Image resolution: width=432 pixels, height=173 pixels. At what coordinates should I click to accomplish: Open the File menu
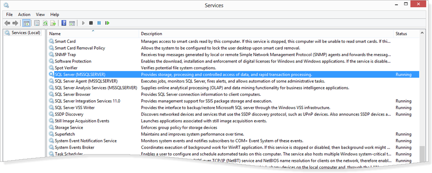click(x=9, y=14)
